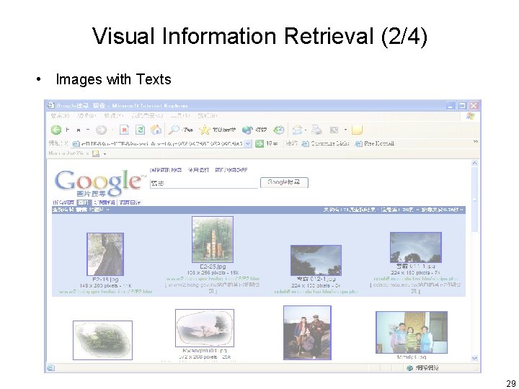
Task: Click the Internet zone globe in status bar
Action: point(409,368)
